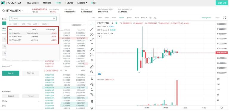Switch to TradingView chart view
The image size is (229, 112).
click(206, 18)
